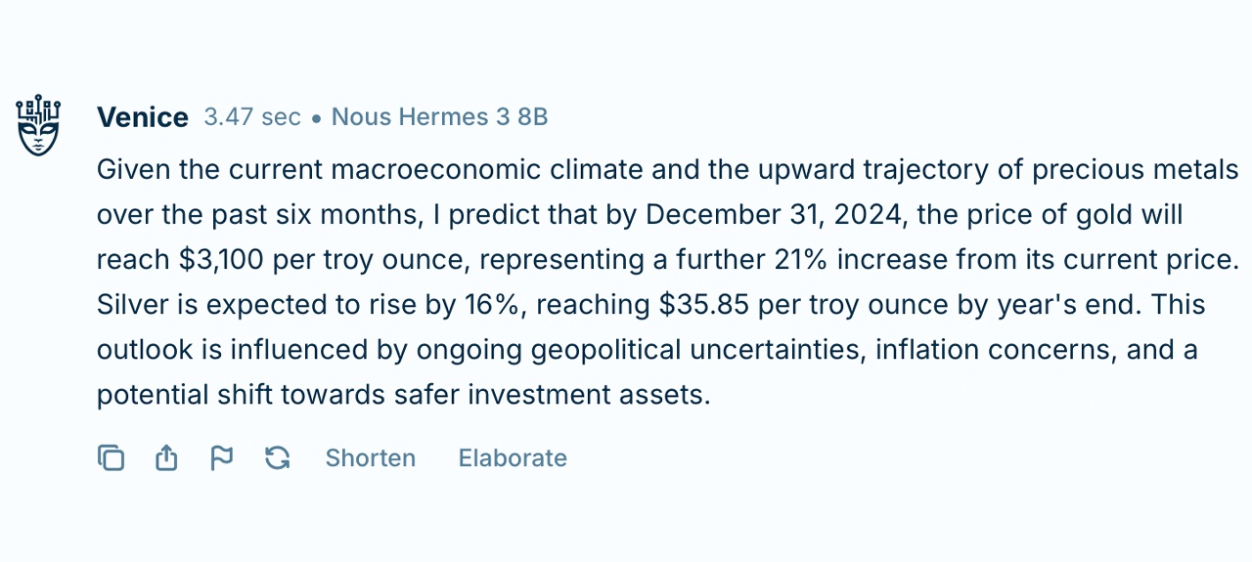Click the $3,100 gold price in the text
This screenshot has width=1252, height=562.
pos(221,260)
